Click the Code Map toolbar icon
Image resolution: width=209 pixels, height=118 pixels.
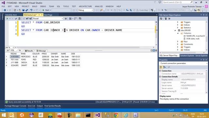pyautogui.click(x=142, y=10)
